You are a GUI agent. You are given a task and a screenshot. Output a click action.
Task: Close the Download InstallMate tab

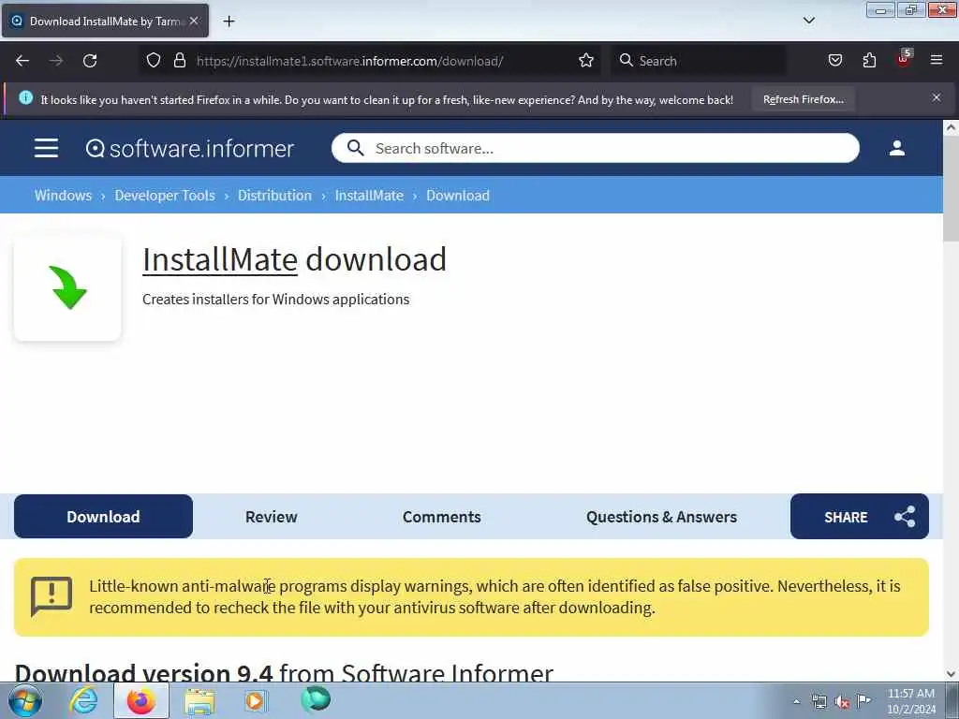pos(194,21)
